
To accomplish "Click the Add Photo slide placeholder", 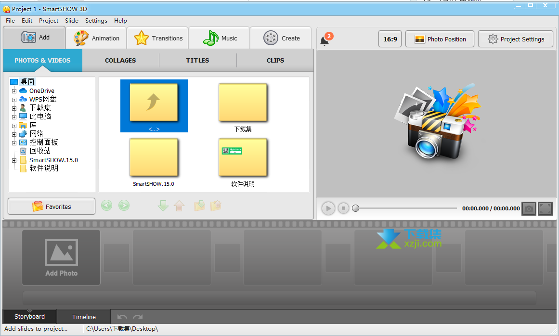I will (61, 257).
